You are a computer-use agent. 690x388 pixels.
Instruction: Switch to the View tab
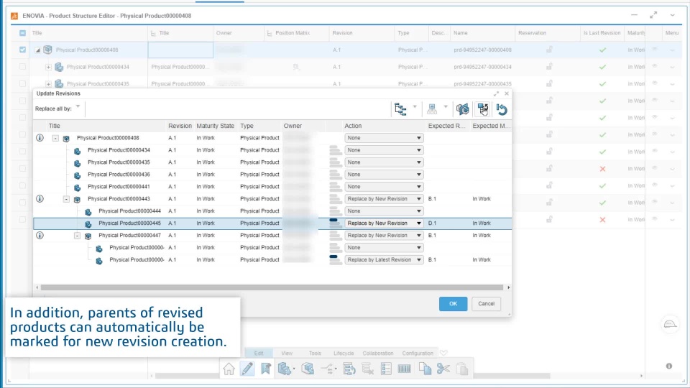coord(287,354)
